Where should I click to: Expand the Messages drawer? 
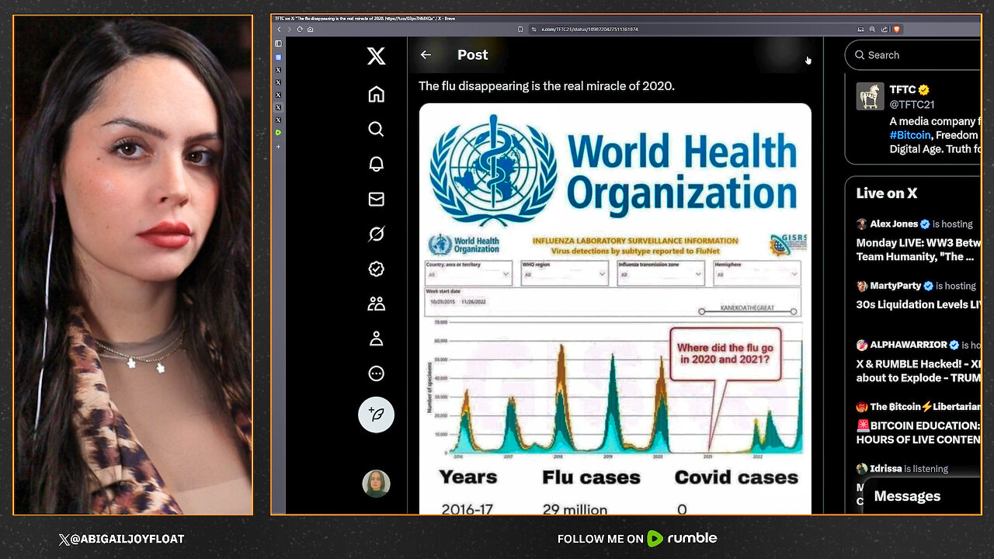pyautogui.click(x=922, y=496)
